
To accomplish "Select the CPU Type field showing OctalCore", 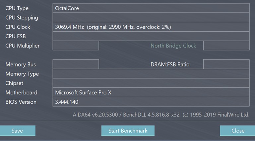I will coord(151,8).
